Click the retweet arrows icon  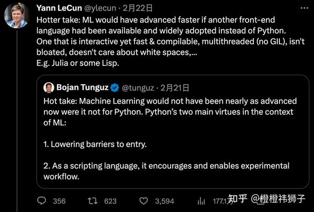coord(93,201)
